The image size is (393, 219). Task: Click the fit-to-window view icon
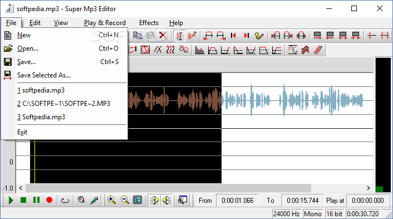pyautogui.click(x=137, y=200)
